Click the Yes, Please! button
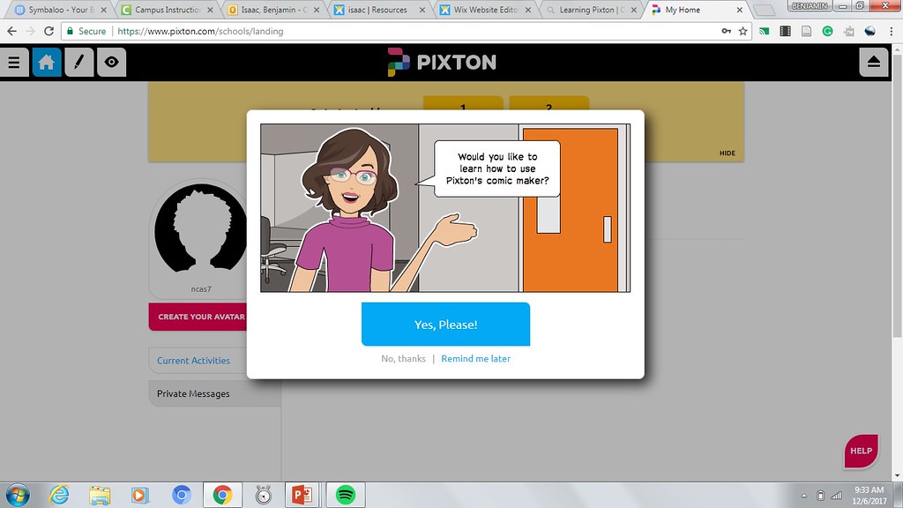Image resolution: width=903 pixels, height=508 pixels. 445,324
